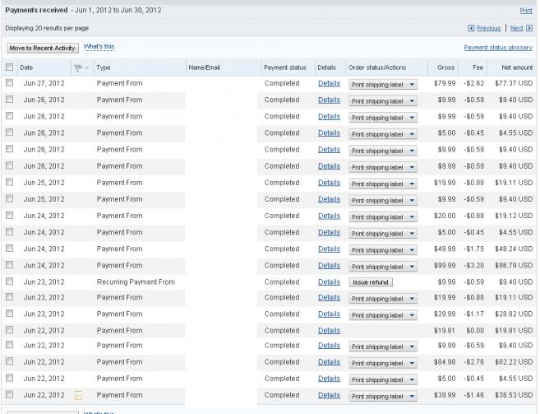540x414 pixels.
Task: Select the checkbox for the Jun 26 $5.00 payment
Action: click(9, 133)
